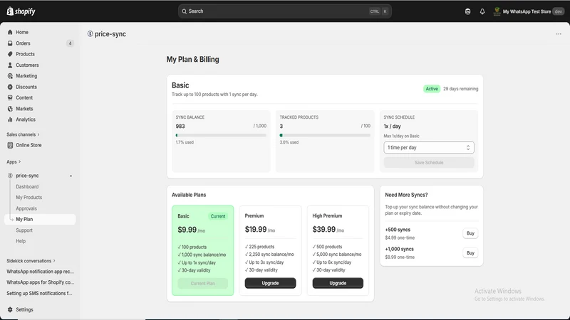This screenshot has height=320, width=570.
Task: Click 'Up to 6x sync/day' feature
Action: pos(332,262)
